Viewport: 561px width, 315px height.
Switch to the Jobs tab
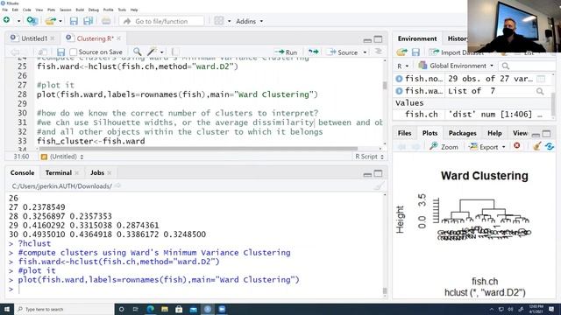(x=97, y=173)
